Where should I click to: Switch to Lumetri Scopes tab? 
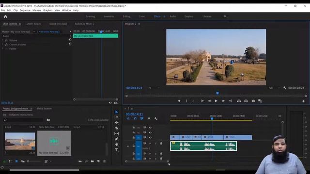coord(33,24)
